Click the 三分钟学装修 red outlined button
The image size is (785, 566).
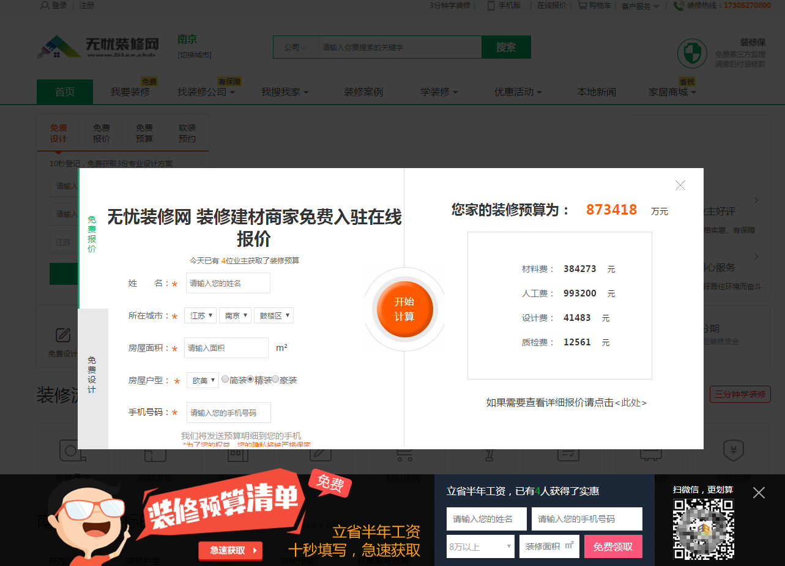740,394
